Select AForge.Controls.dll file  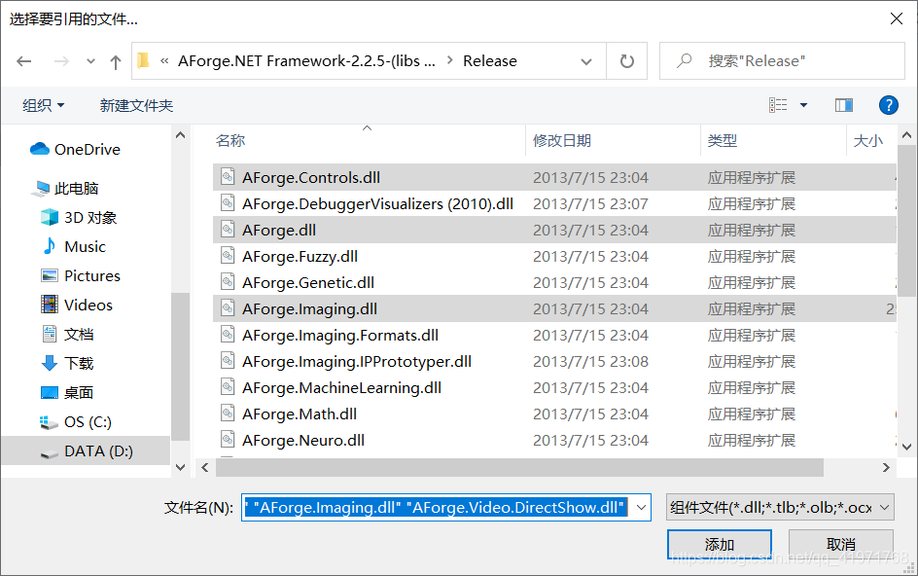click(554, 177)
